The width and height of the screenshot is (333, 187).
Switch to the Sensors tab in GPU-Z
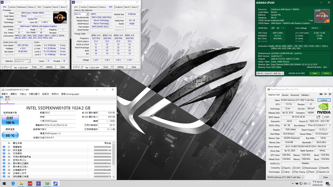pos(285,95)
